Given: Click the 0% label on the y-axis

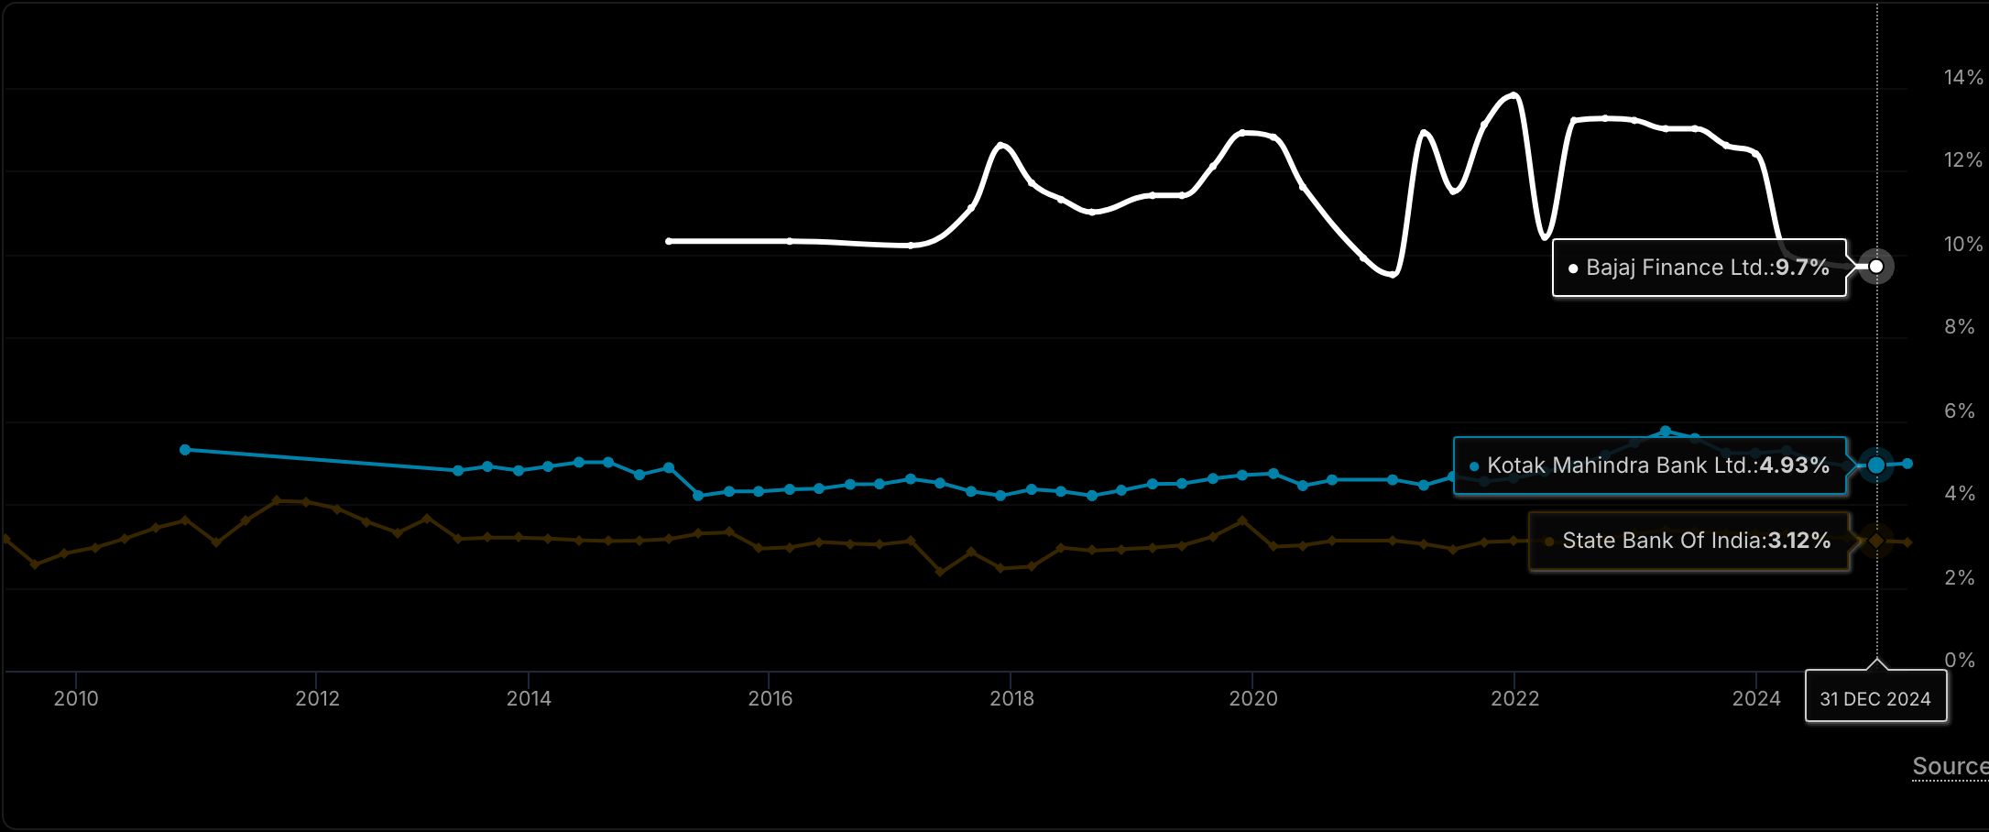Looking at the screenshot, I should tap(1960, 660).
